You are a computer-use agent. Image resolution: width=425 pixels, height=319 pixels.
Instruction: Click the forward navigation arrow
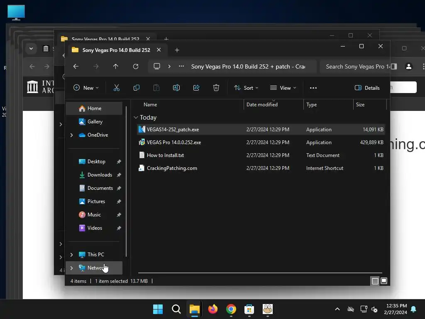(96, 66)
